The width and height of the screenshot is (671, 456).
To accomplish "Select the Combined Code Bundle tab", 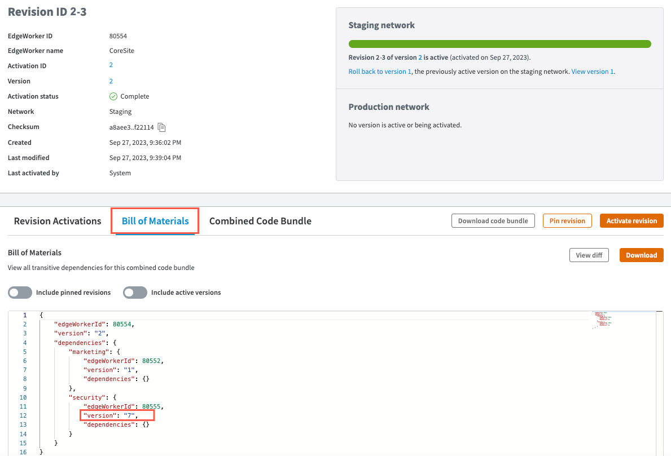I will tap(260, 221).
